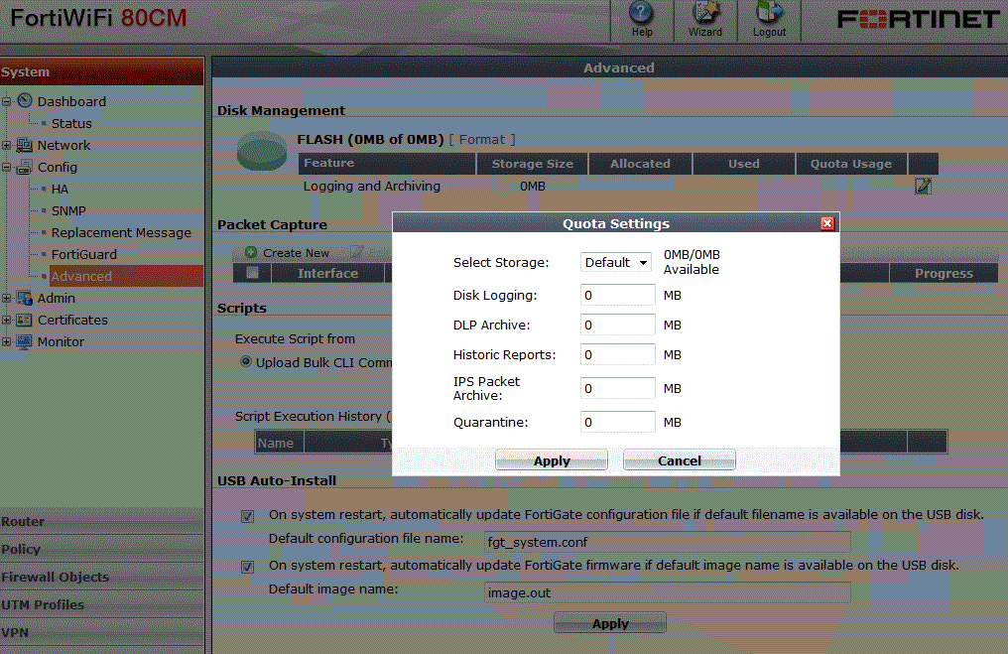The width and height of the screenshot is (1008, 654).
Task: Launch the Wizard from header
Action: point(705,19)
